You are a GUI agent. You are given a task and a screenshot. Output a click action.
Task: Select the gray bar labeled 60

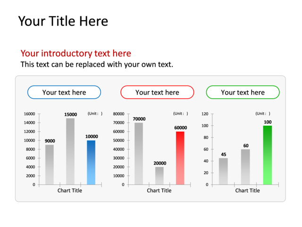point(245,167)
